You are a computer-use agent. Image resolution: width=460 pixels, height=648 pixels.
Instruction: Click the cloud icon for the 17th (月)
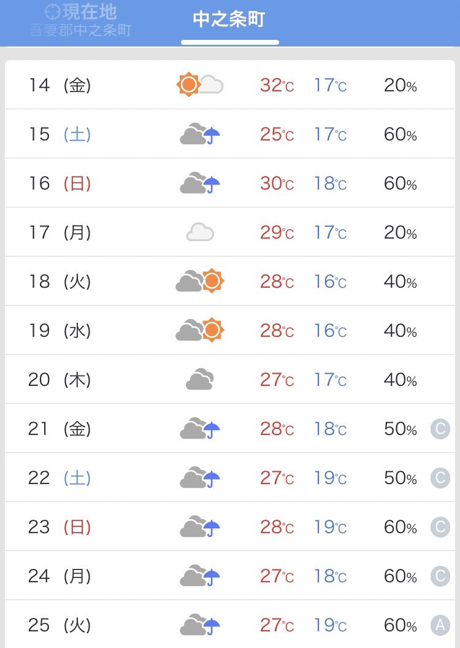click(x=200, y=232)
